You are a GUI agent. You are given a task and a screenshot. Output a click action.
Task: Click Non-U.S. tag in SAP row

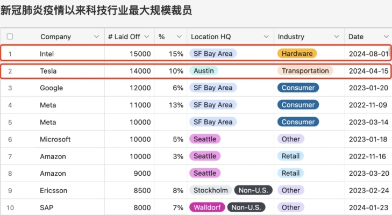coord(246,207)
